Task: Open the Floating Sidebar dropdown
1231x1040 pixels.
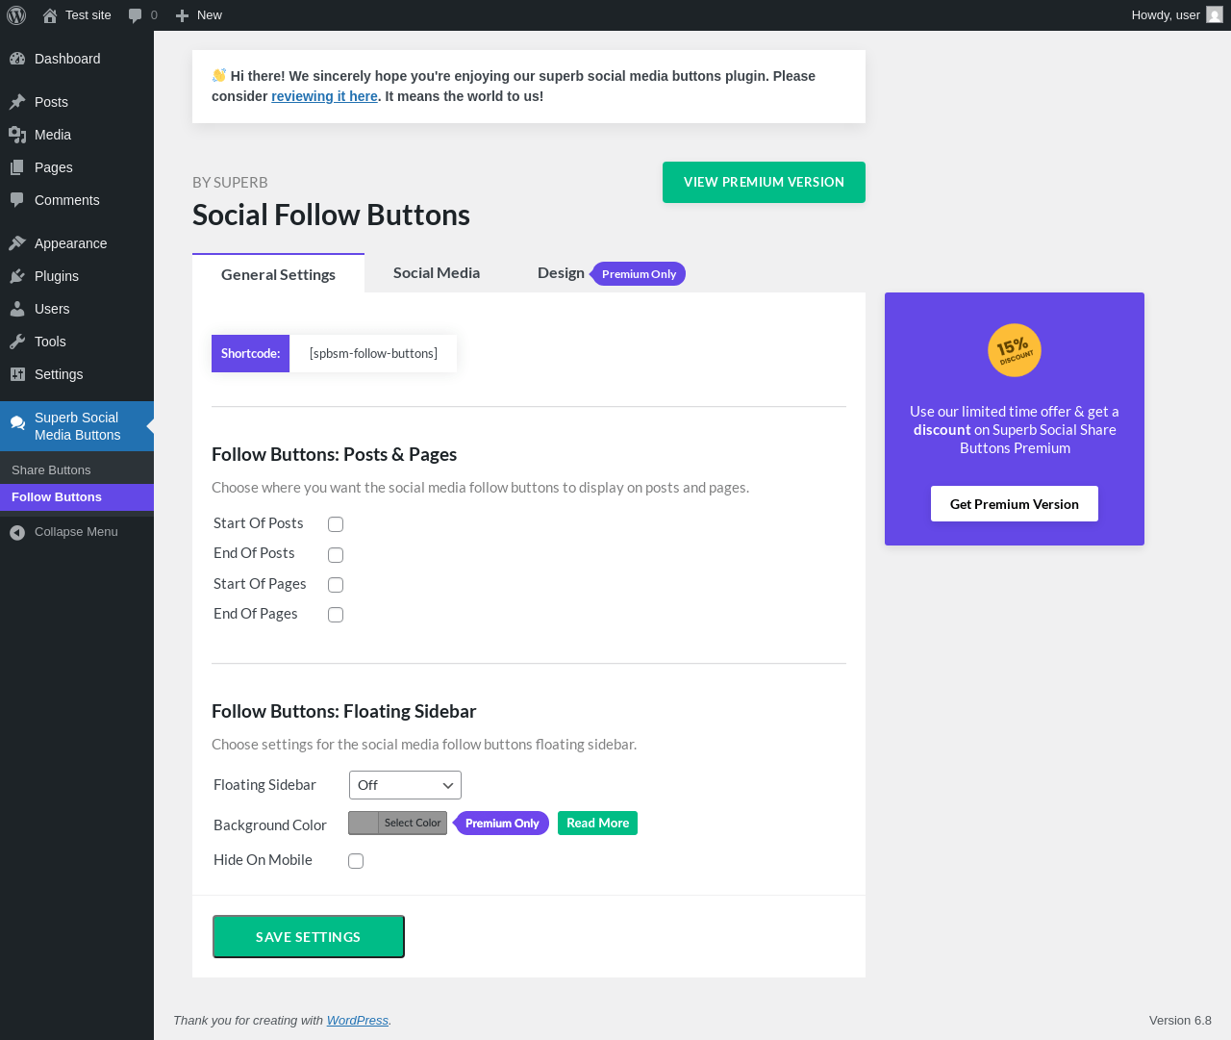Action: [x=405, y=785]
